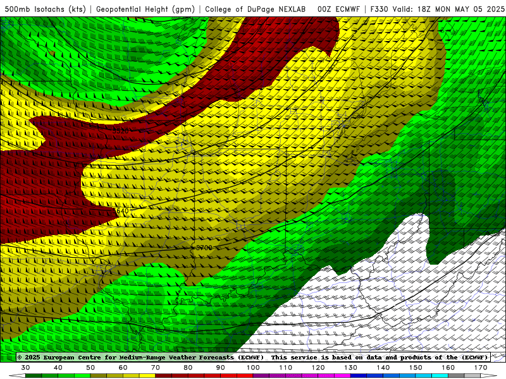Click the 640 height contour label
This screenshot has width=506, height=379.
pyautogui.click(x=123, y=211)
